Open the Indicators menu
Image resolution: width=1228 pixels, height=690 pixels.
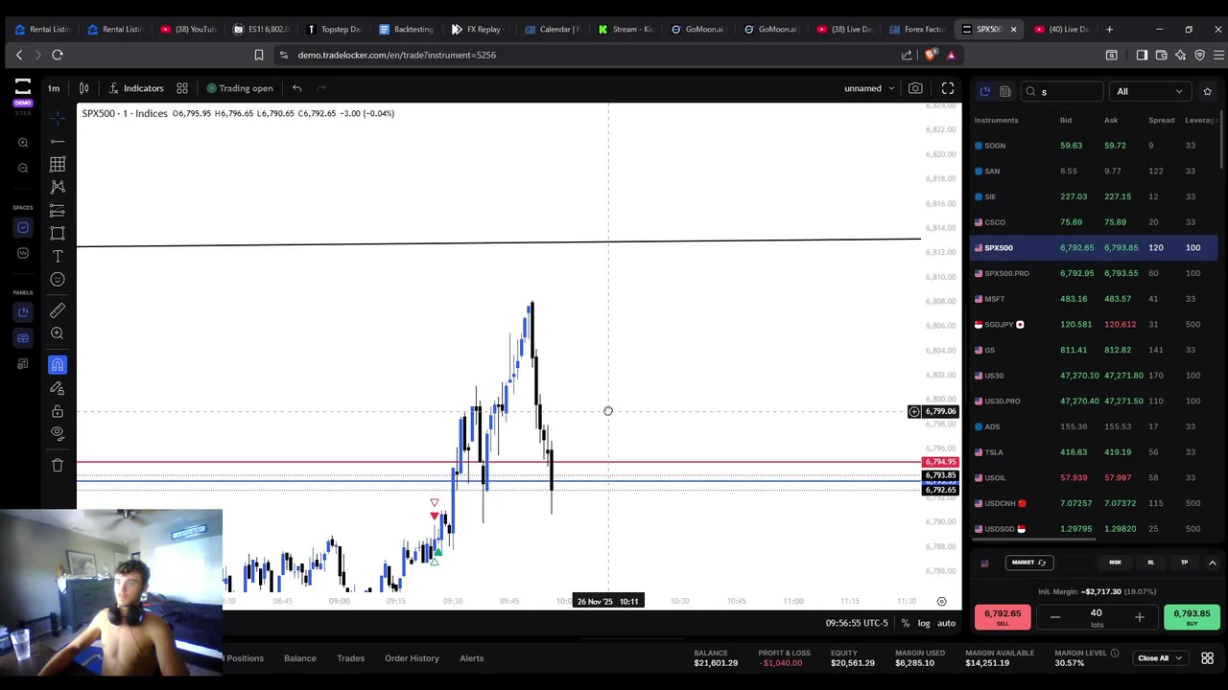[x=135, y=88]
